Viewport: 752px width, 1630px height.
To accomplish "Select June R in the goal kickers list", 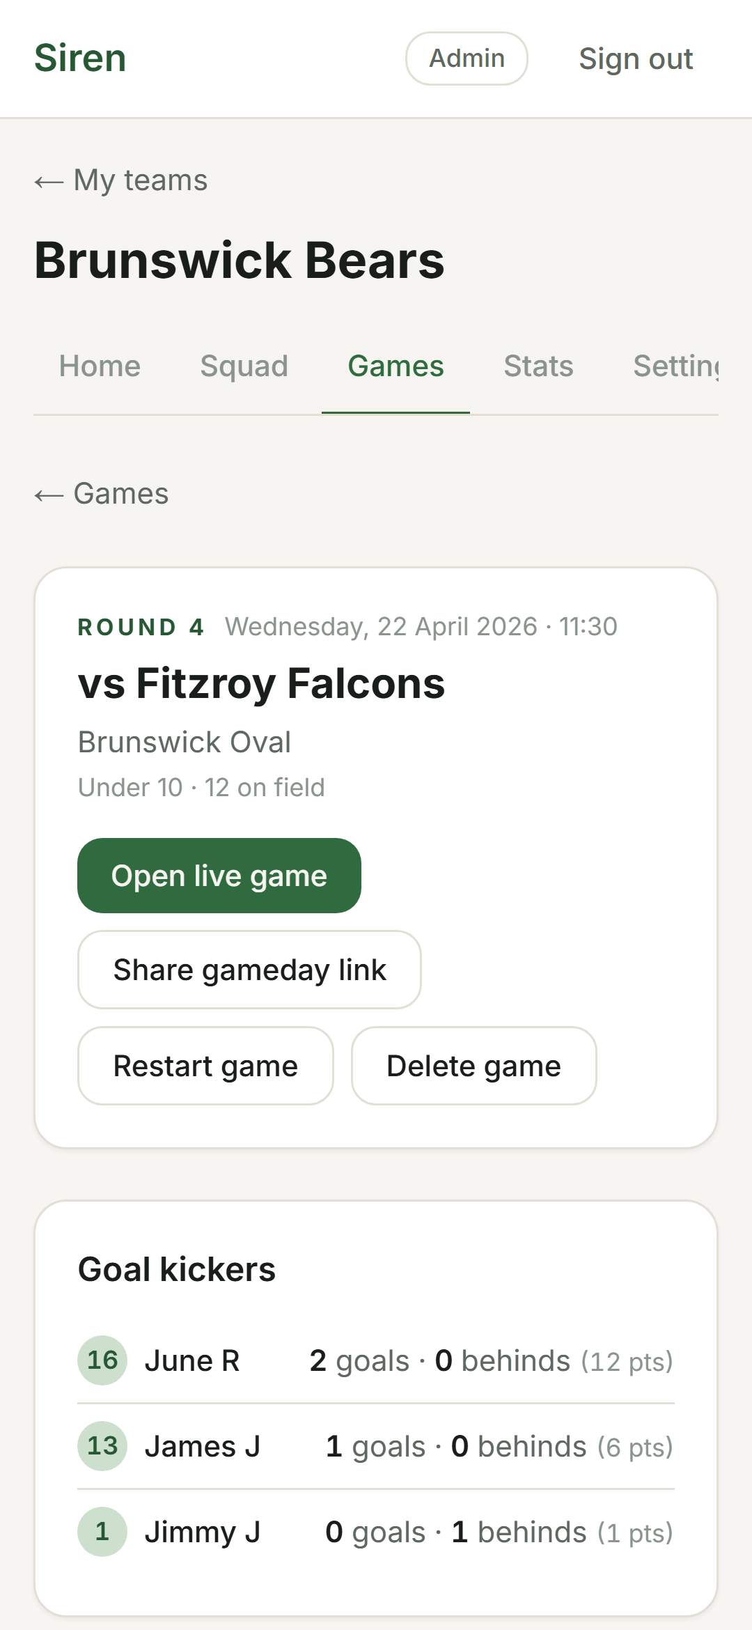I will [x=192, y=1359].
